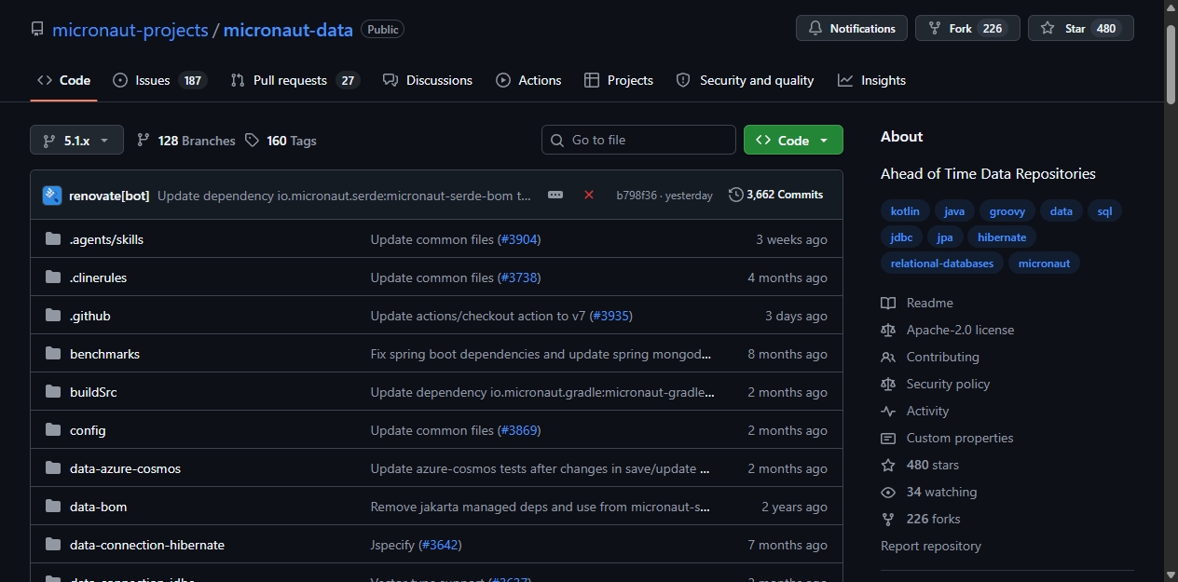Screen dimensions: 1178x582
Task: View the 128 Branches link
Action: pos(185,141)
